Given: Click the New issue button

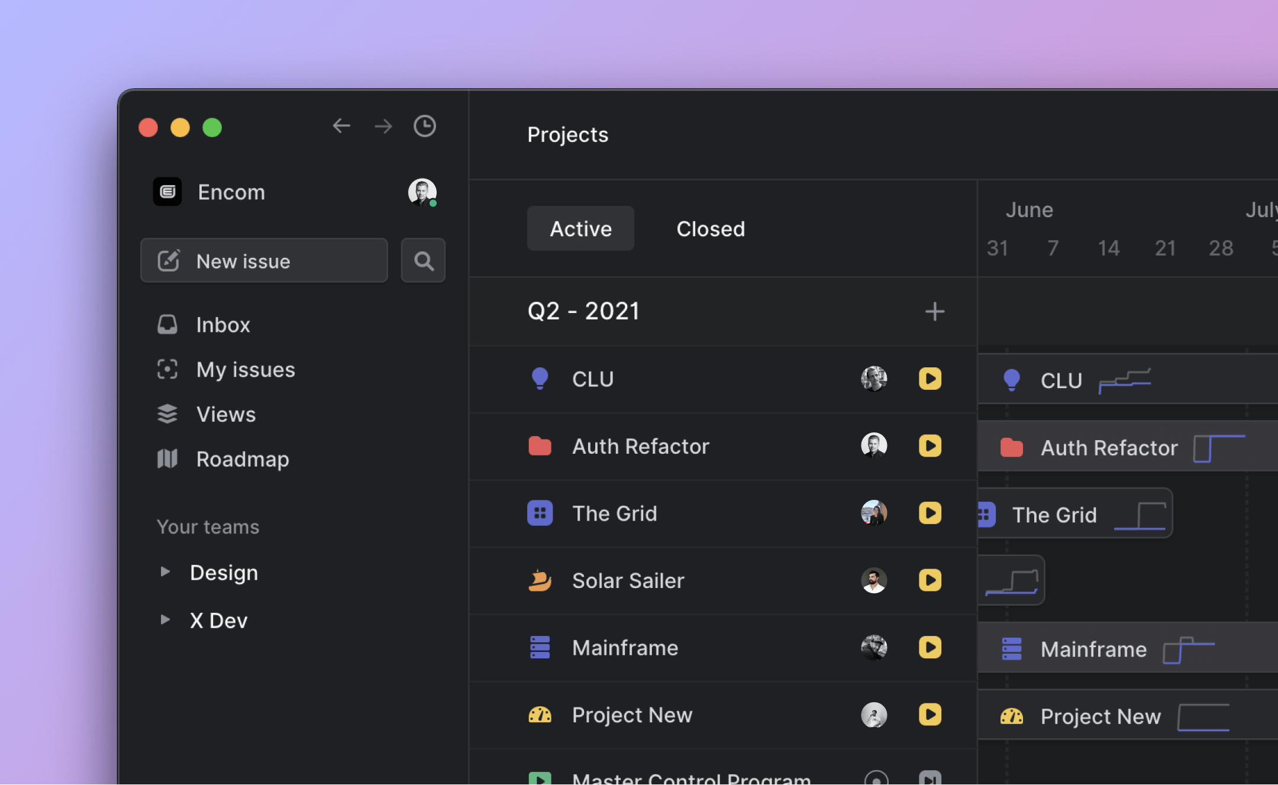Looking at the screenshot, I should pyautogui.click(x=264, y=261).
